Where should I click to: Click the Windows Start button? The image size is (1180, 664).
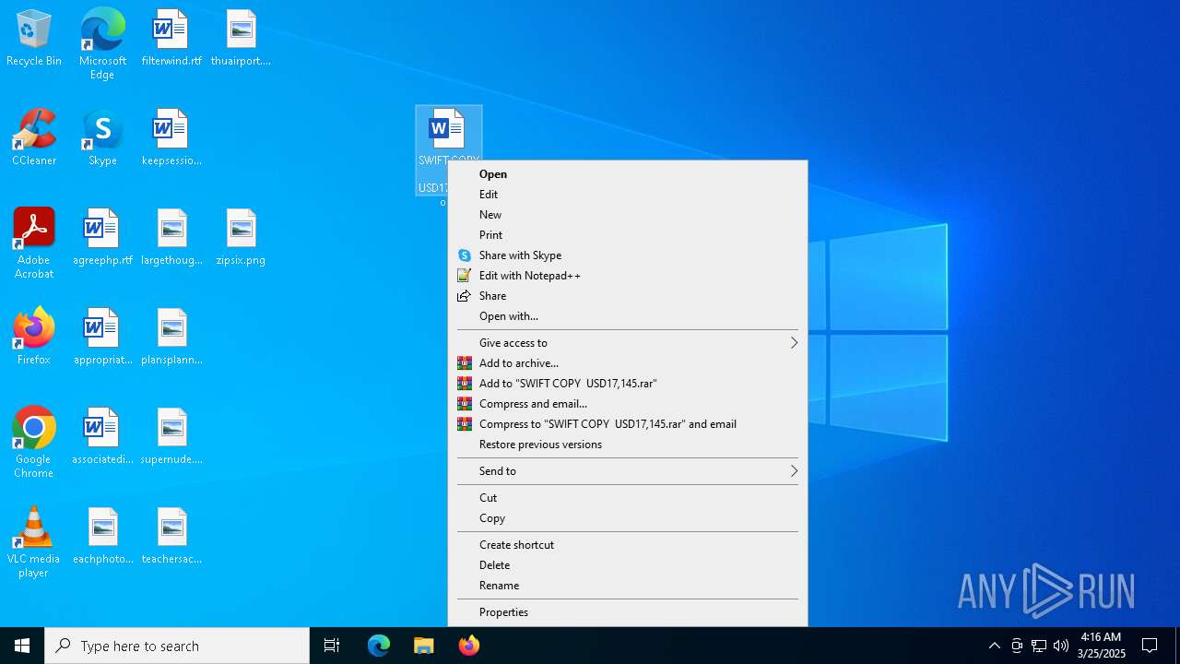22,646
